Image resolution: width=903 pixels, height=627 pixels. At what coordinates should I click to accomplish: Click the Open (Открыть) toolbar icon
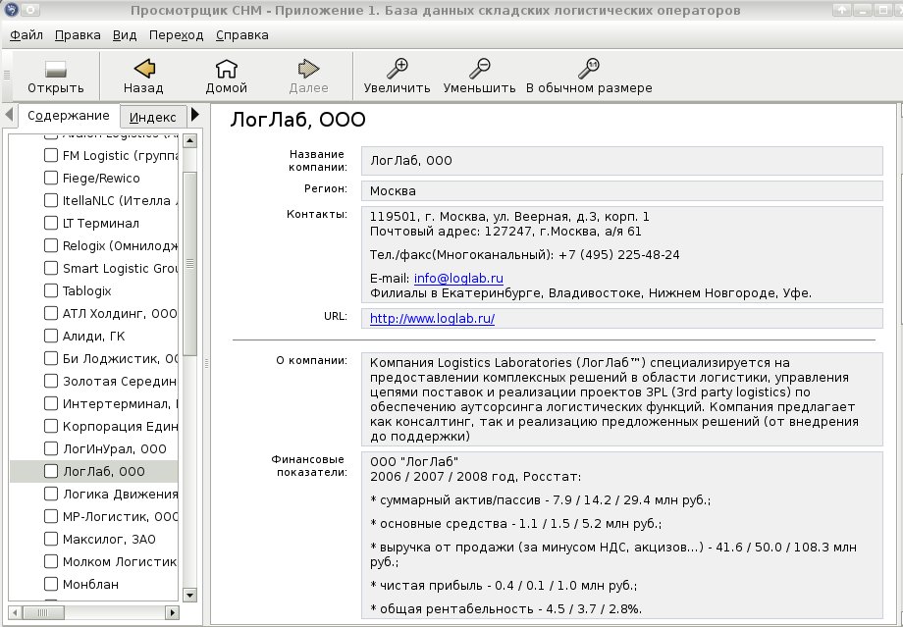coord(56,69)
